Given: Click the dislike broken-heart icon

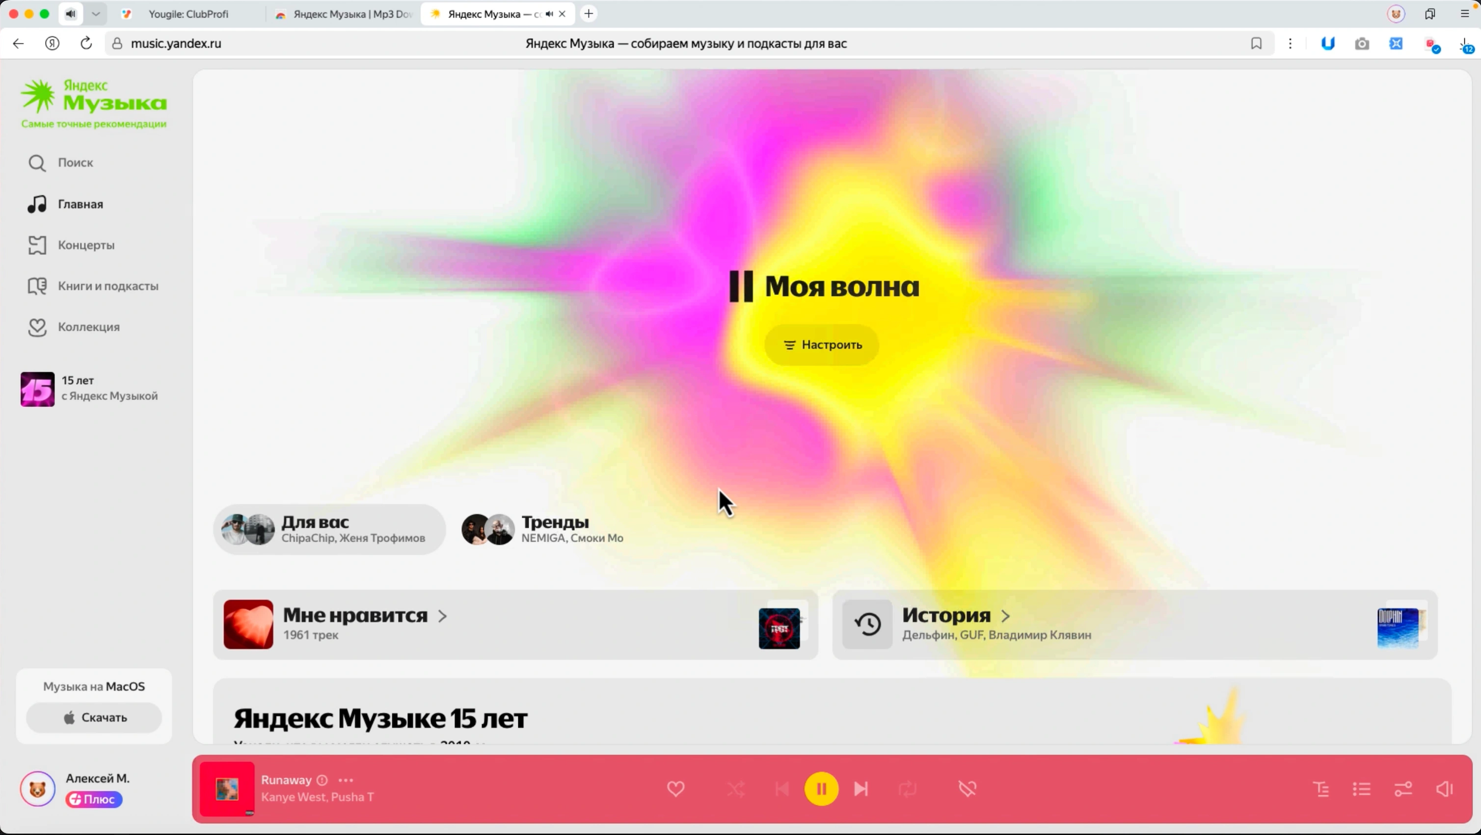Looking at the screenshot, I should pyautogui.click(x=968, y=788).
